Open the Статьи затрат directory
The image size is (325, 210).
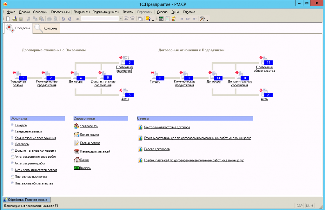tap(90, 143)
